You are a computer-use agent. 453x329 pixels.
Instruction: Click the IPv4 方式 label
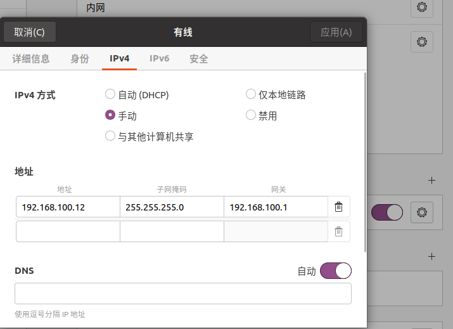(35, 95)
